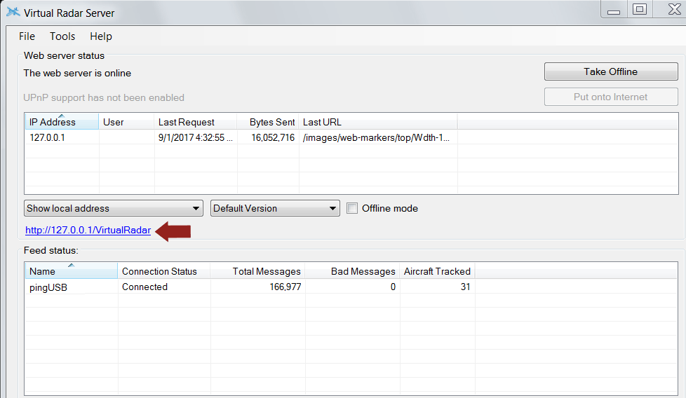The height and width of the screenshot is (398, 686).
Task: Click the 166,977 total messages value
Action: [x=285, y=287]
